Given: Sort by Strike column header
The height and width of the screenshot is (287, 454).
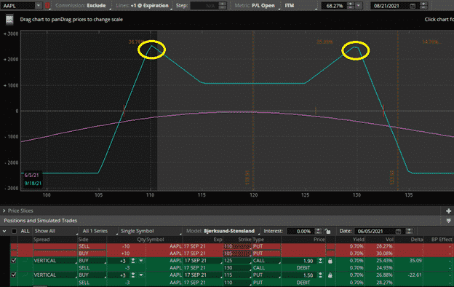Looking at the screenshot, I should [244, 240].
